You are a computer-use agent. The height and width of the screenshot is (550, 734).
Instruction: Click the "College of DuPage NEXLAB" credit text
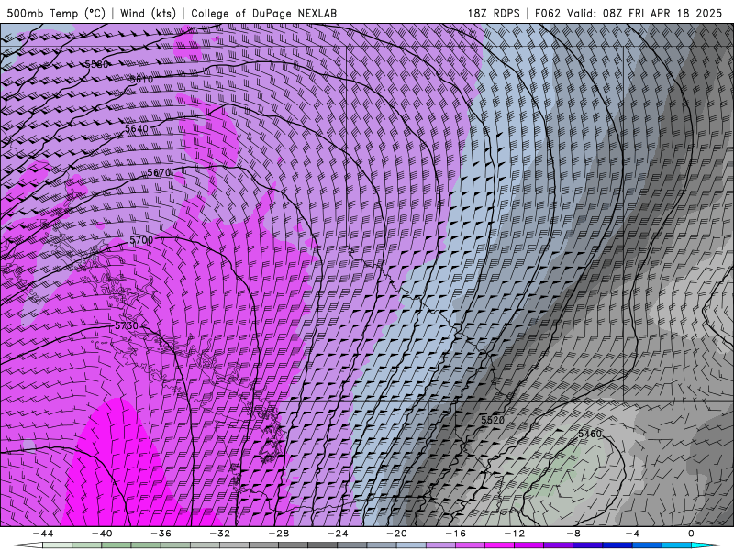[264, 14]
